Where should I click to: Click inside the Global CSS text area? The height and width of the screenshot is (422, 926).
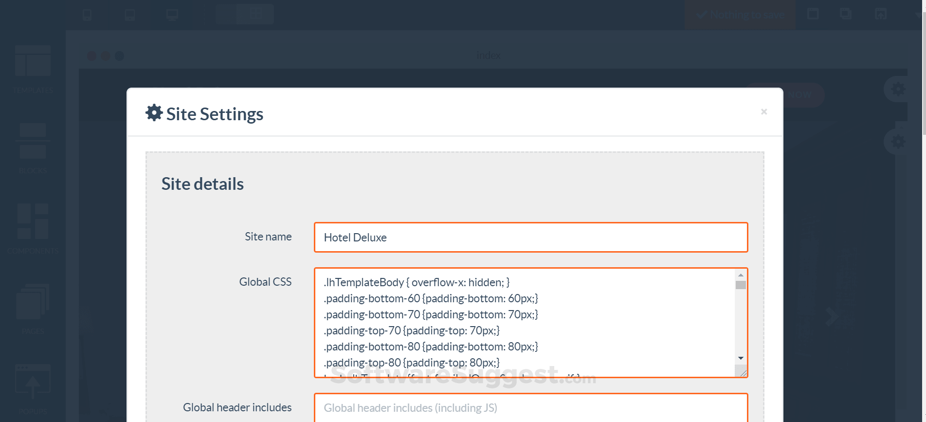526,322
